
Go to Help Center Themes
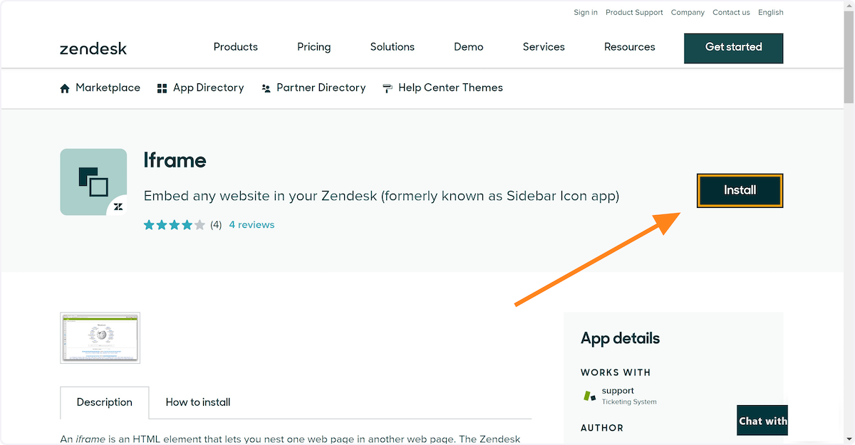coord(451,88)
